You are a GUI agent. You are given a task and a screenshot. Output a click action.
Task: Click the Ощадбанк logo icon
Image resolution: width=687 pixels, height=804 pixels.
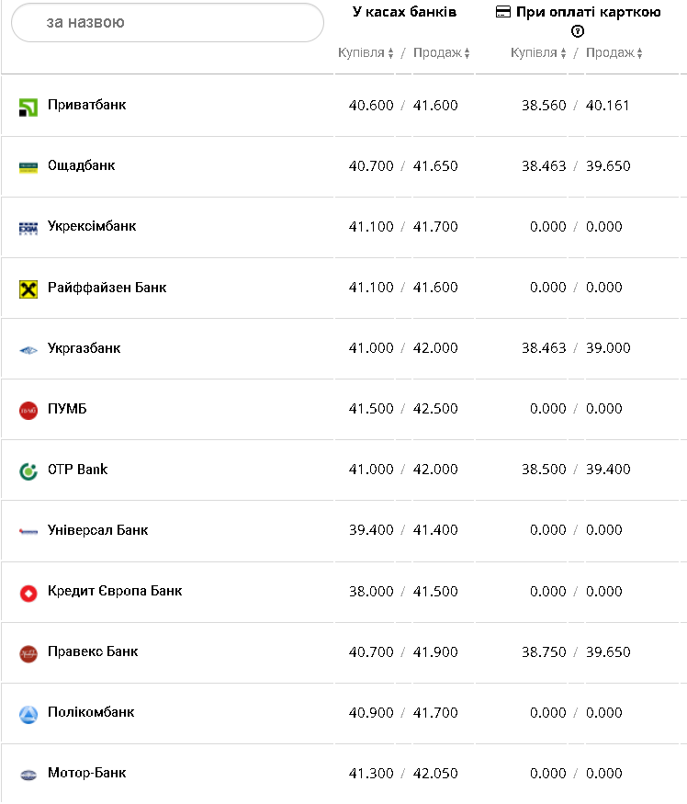(28, 167)
